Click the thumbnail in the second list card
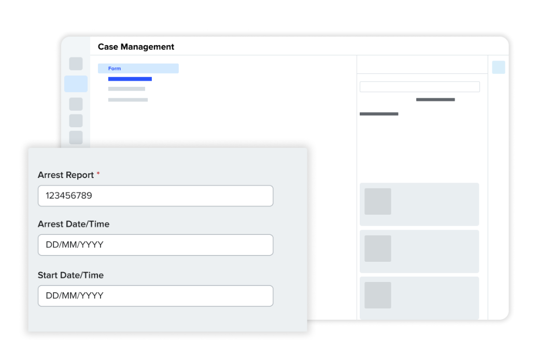The image size is (536, 358). pos(377,249)
